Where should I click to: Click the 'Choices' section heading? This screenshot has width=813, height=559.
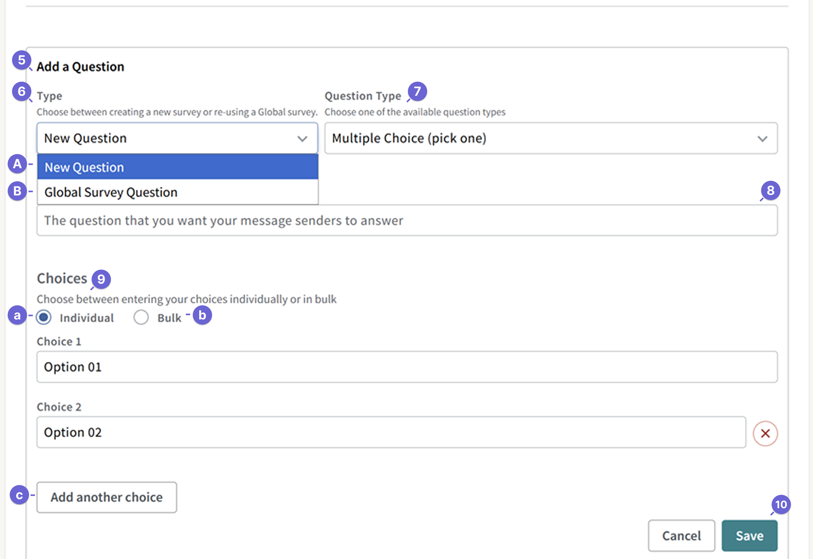[x=62, y=278]
